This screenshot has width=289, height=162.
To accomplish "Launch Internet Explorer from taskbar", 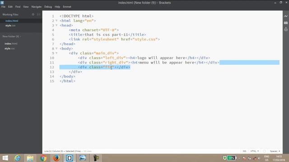I will [18, 158].
